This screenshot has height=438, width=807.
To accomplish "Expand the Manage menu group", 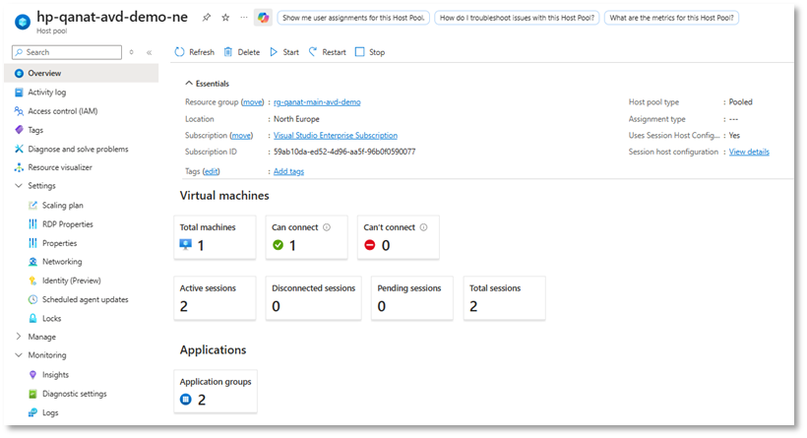I will 19,337.
